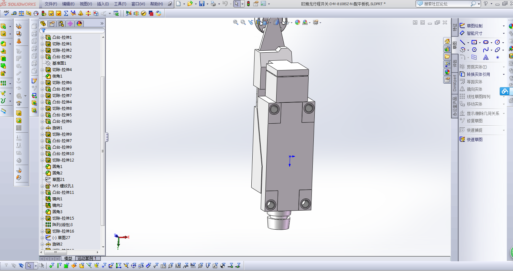Switch to the DimXpertManager tab
The width and height of the screenshot is (513, 271).
pos(70,24)
